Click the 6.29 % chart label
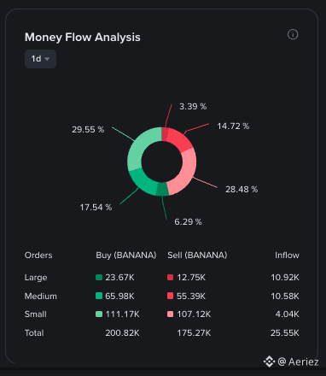Screen dimensions: 326x376 pos(188,222)
